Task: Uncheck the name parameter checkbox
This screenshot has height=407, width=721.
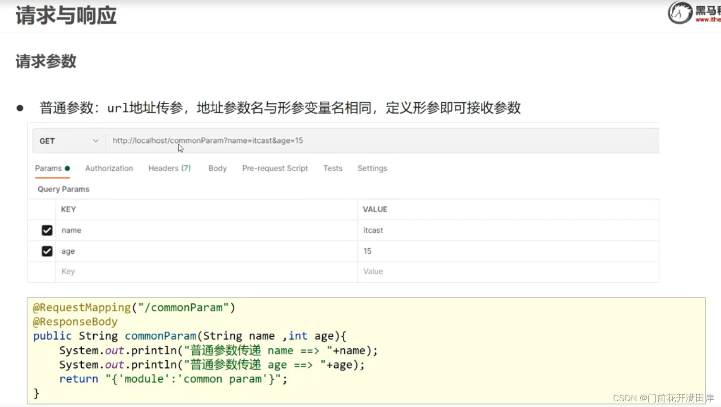Action: (x=47, y=231)
